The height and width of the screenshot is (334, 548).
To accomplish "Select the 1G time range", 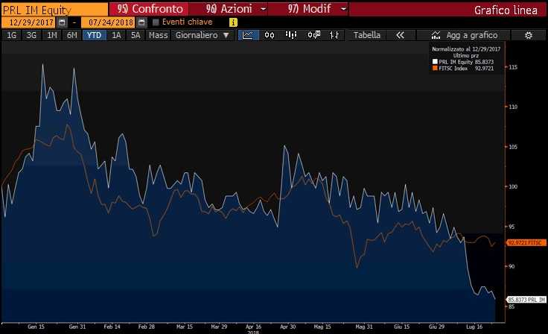I will [x=11, y=35].
